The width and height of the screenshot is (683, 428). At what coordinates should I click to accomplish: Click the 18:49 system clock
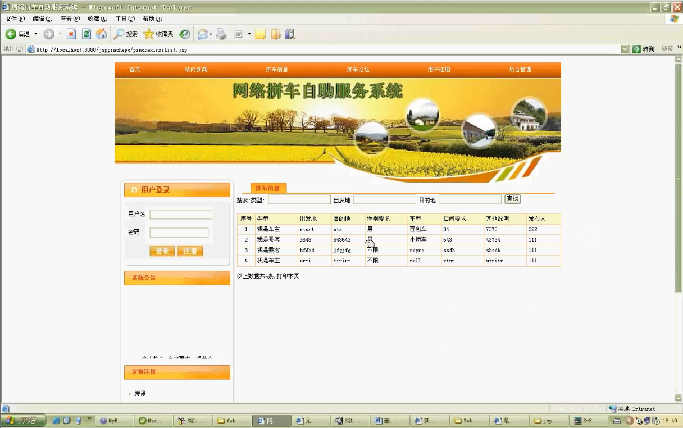pos(670,420)
